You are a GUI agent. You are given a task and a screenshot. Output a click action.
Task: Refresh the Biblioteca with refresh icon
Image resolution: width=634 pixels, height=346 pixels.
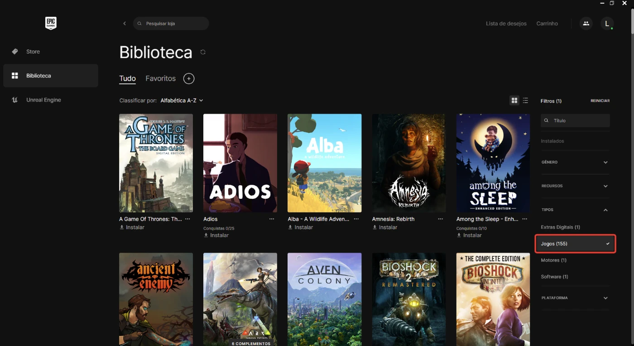(x=203, y=52)
